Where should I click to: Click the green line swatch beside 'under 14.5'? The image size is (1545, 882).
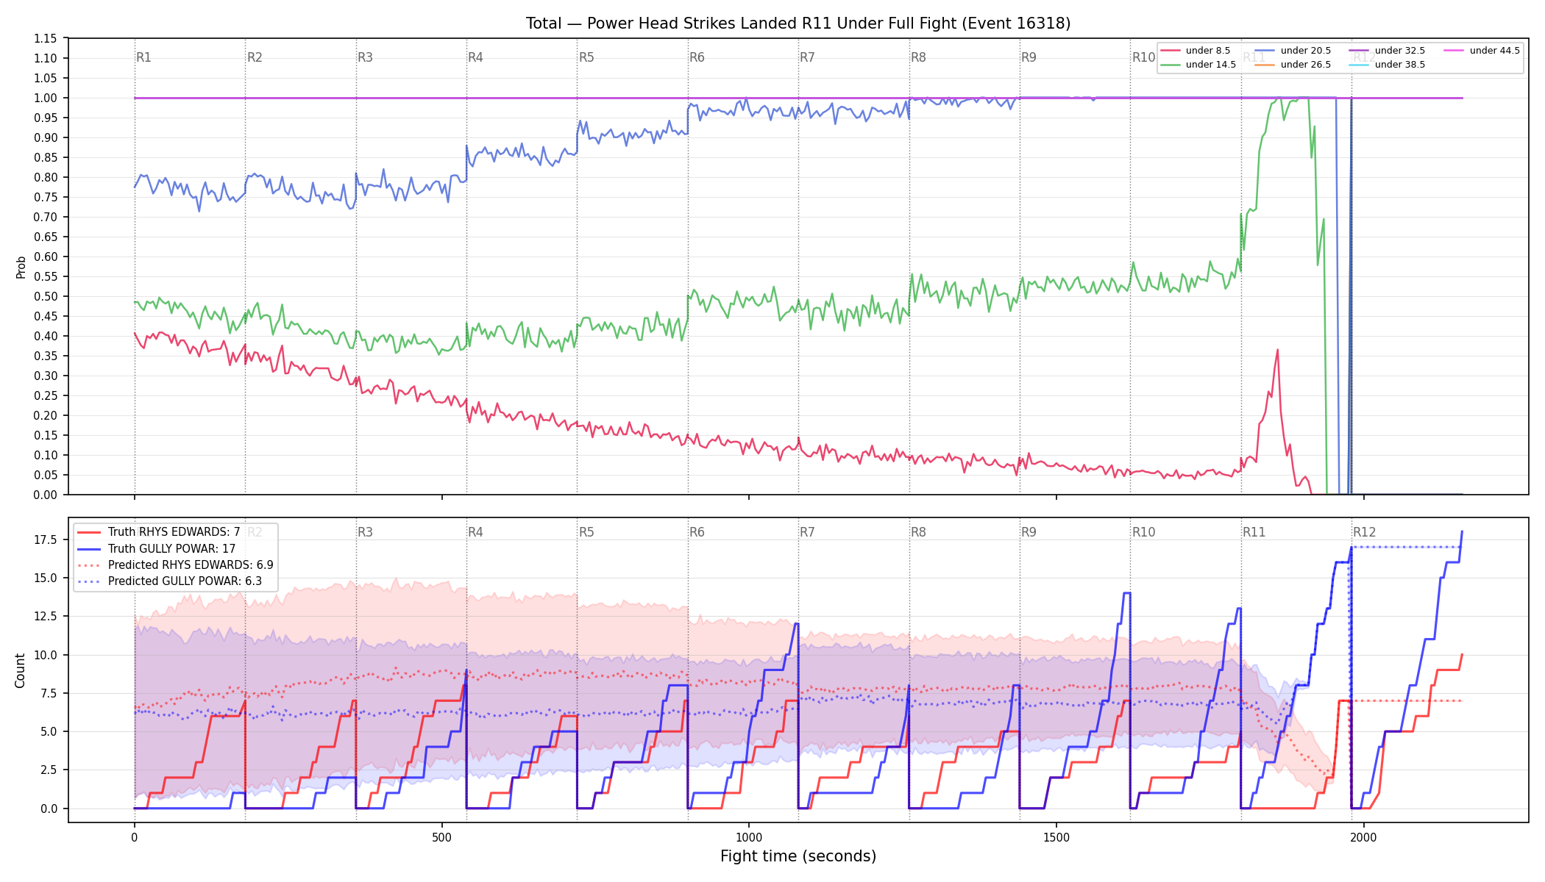click(1170, 65)
